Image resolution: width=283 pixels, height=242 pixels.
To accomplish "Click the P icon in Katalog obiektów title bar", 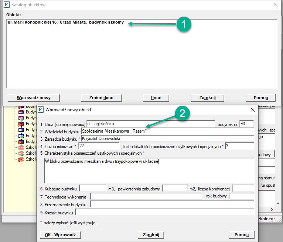I will (6, 5).
